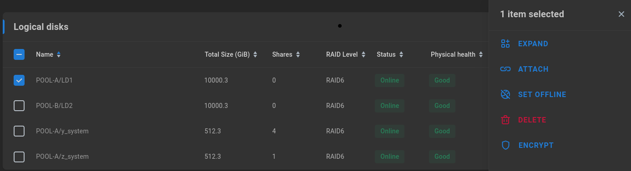Sort by the RAID Level arrows
The width and height of the screenshot is (631, 171).
[x=363, y=54]
